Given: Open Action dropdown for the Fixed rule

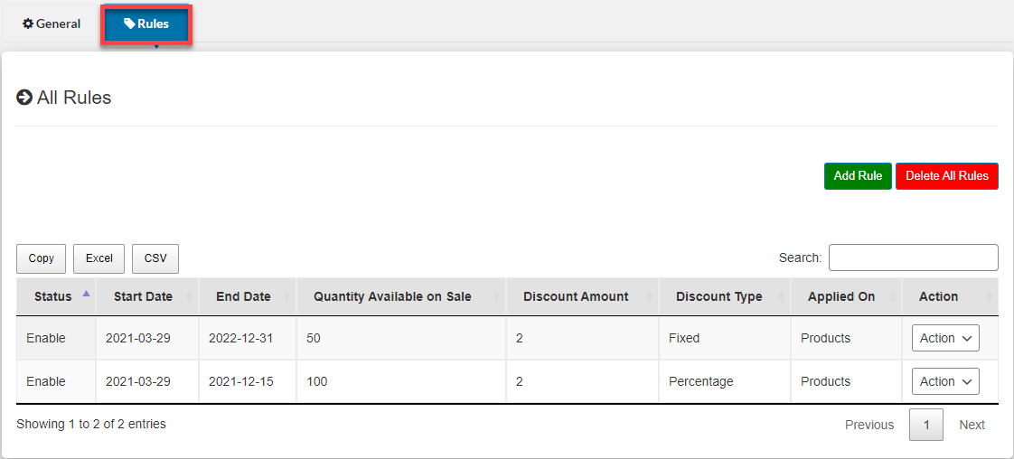Looking at the screenshot, I should click(944, 338).
